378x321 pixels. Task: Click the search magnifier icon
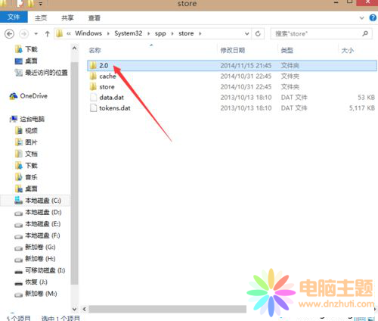point(365,33)
